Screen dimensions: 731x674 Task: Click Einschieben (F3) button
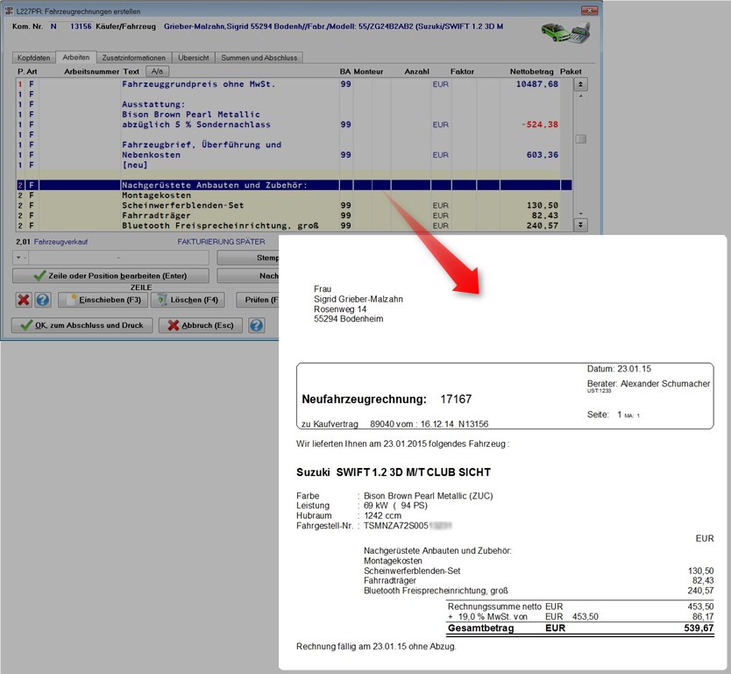[x=103, y=300]
